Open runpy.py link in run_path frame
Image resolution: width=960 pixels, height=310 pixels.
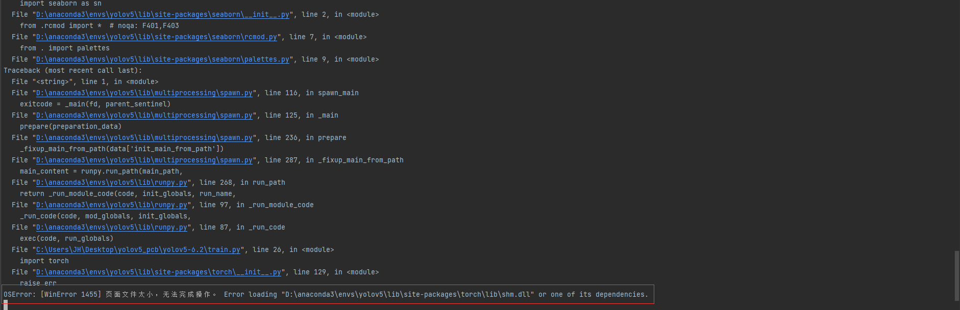coord(111,183)
